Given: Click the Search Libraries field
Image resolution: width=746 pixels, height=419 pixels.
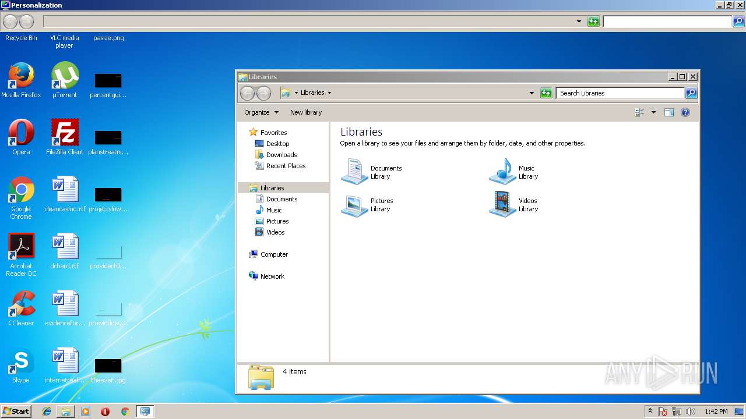Looking at the screenshot, I should [620, 93].
